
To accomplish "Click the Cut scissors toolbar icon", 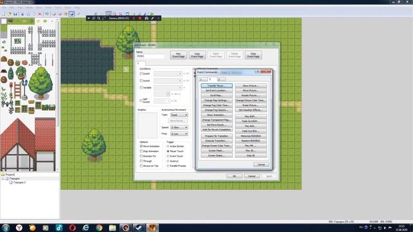I will [23, 14].
